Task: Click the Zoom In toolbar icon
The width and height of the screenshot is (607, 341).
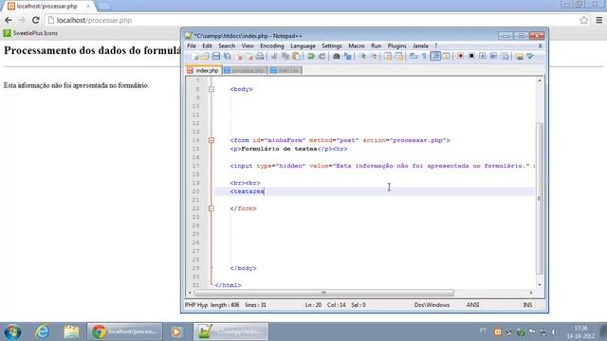Action: (362, 57)
